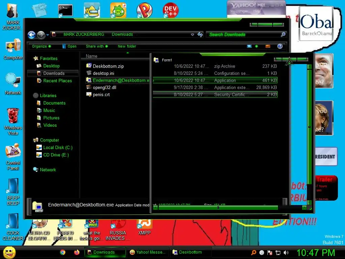345x259 pixels.
Task: Open network tray icon
Action: click(x=278, y=253)
